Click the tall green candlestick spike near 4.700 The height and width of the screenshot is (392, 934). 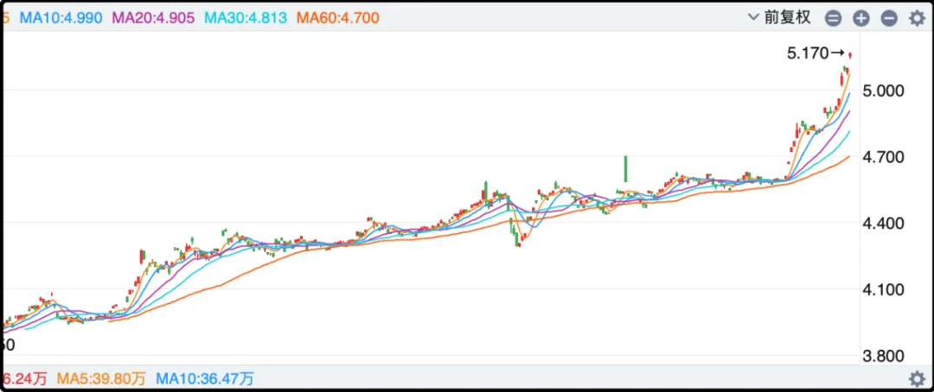pyautogui.click(x=625, y=169)
